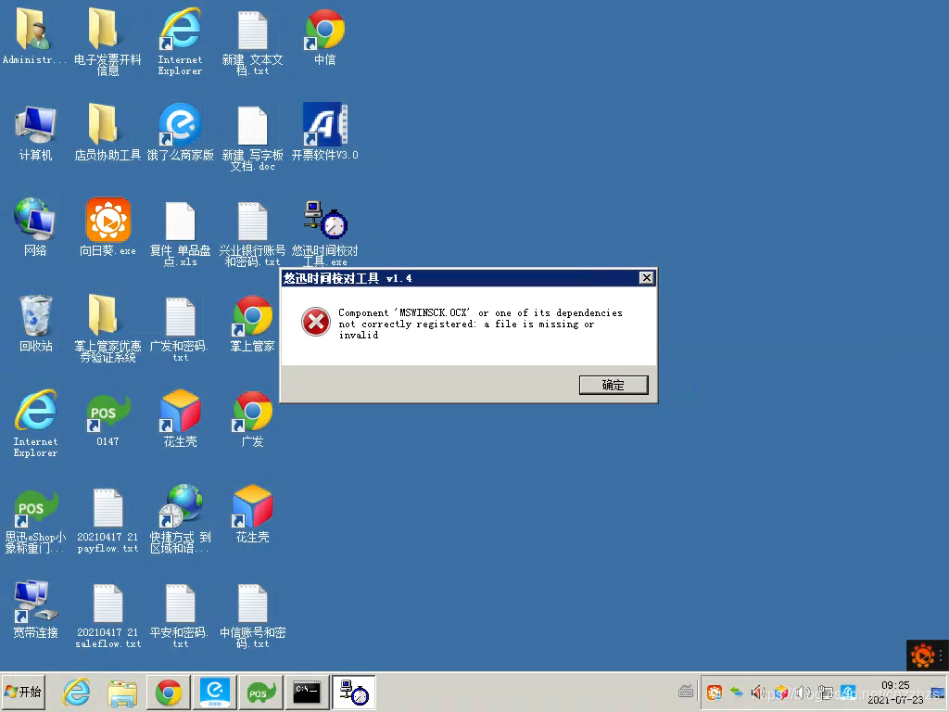This screenshot has width=949, height=712.
Task: Select the 20210417 21 payflow.txt file
Action: (108, 521)
